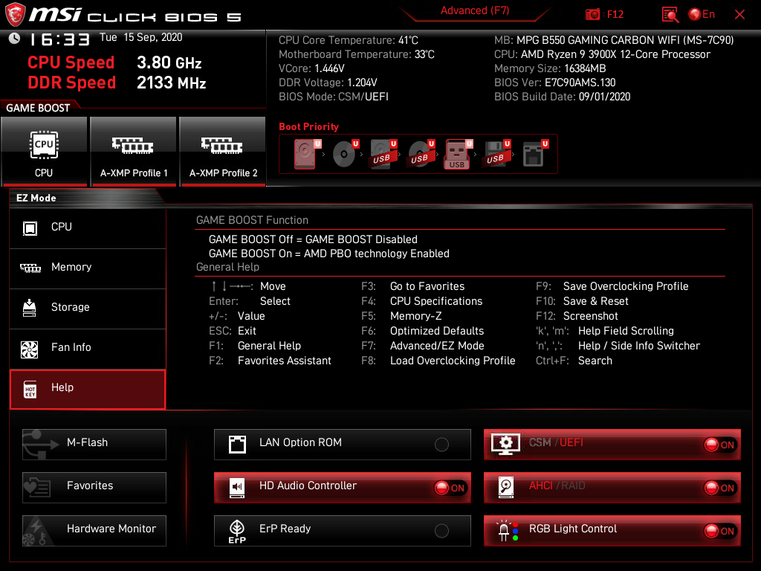Open the Memory tab in EZ Mode
Image resolution: width=761 pixels, height=571 pixels.
click(88, 268)
